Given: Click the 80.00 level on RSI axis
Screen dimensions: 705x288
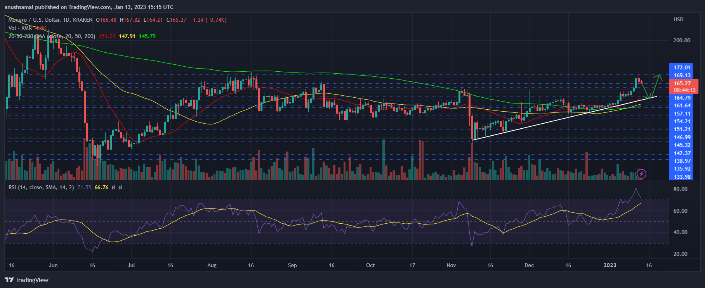Looking at the screenshot, I should click(x=680, y=189).
